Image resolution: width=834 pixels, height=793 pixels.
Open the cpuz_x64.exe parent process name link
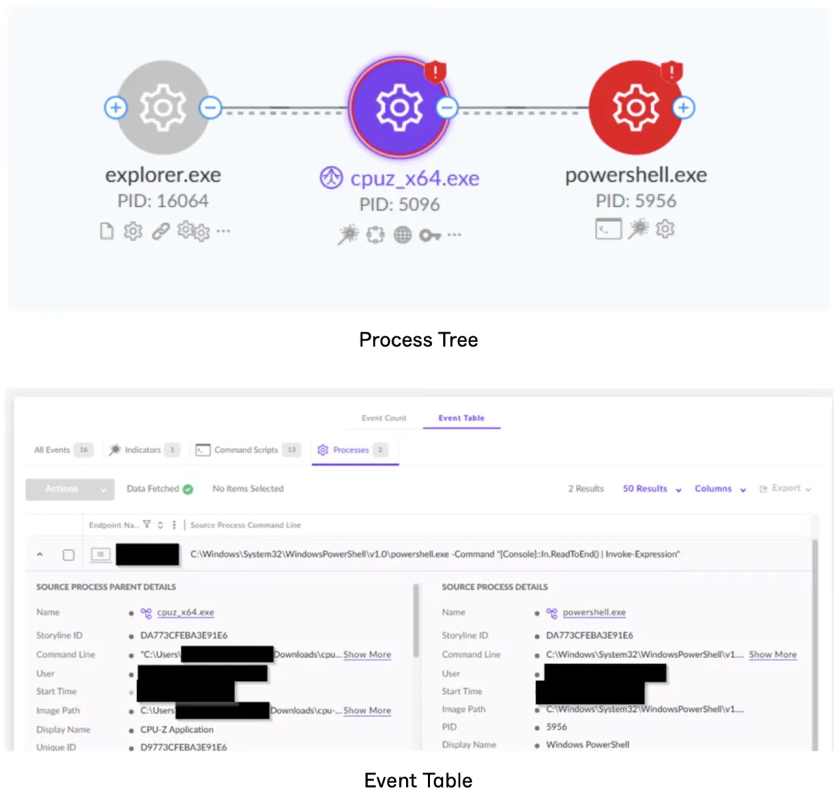coord(185,612)
